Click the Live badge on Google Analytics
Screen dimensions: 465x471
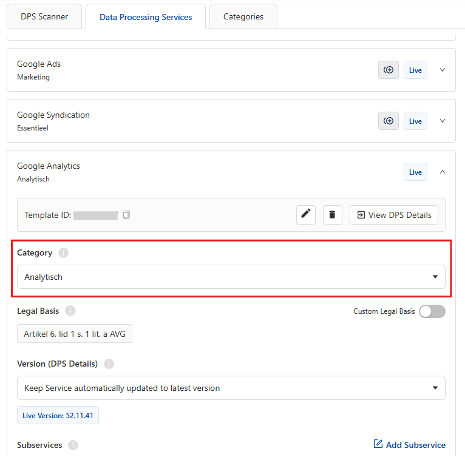[x=415, y=172]
